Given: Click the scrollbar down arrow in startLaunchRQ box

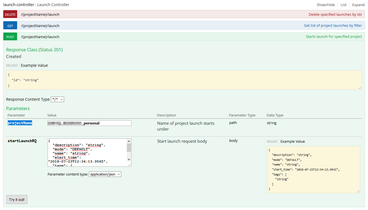Looking at the screenshot, I should click(x=129, y=159).
